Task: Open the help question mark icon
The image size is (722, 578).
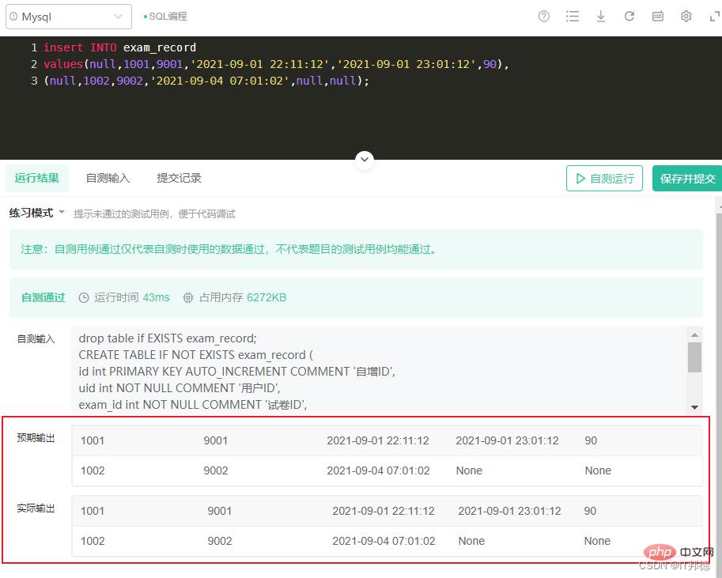Action: [544, 17]
